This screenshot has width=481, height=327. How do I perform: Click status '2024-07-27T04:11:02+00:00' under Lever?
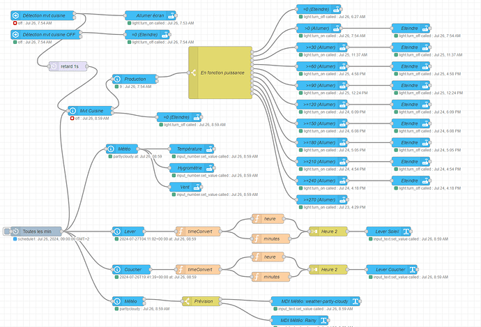158,239
